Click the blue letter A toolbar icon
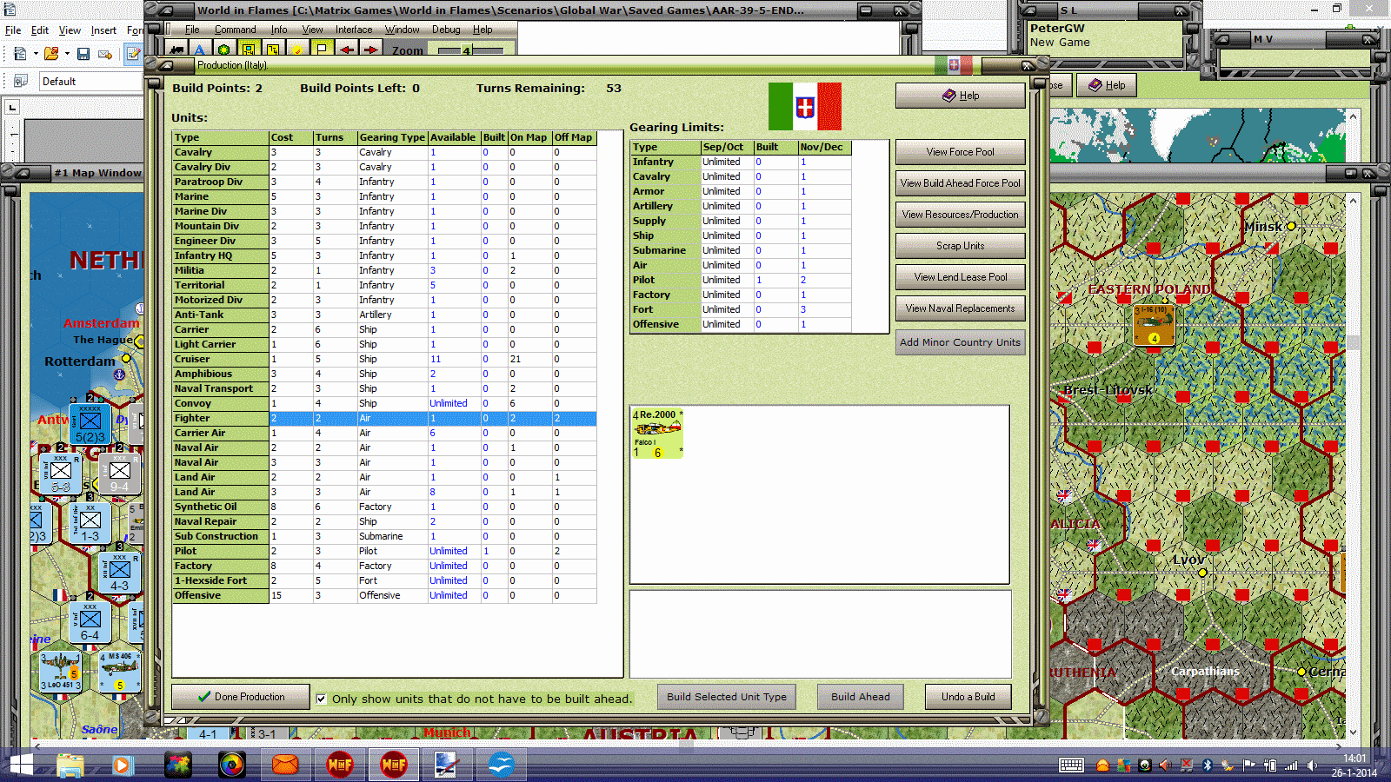Screen dimensions: 1391x782 pyautogui.click(x=200, y=50)
